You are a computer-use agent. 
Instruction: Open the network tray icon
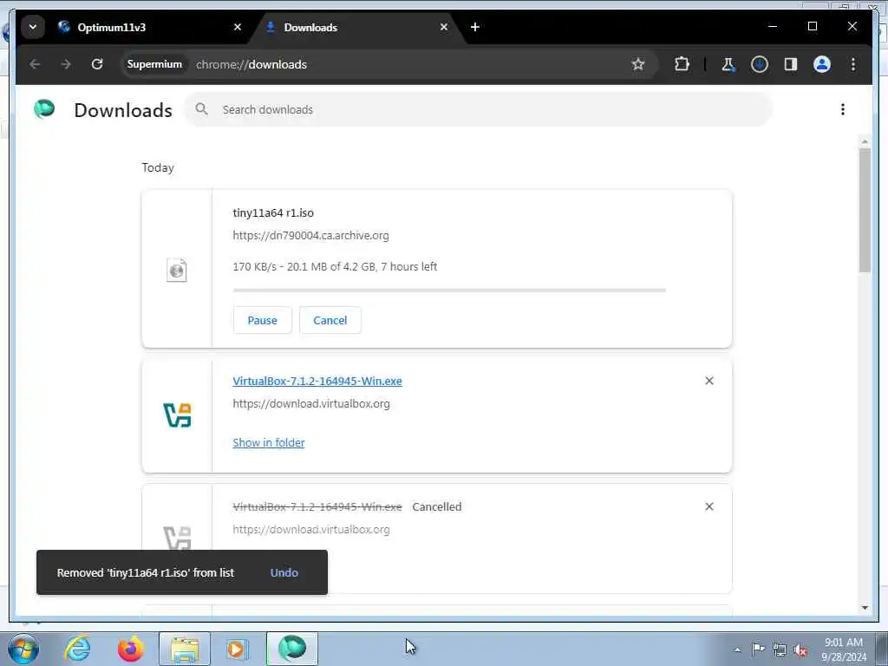tap(780, 650)
